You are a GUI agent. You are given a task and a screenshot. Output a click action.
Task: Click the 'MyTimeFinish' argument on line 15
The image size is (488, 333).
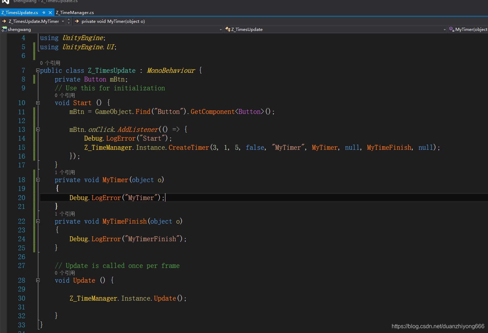(389, 147)
